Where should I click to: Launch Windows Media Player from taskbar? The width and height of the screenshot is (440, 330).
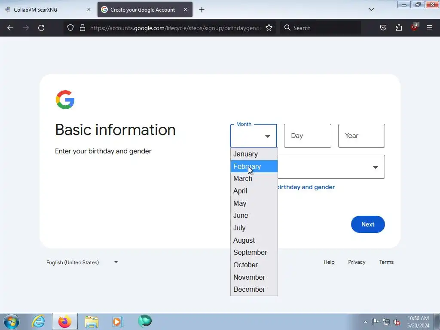tap(118, 321)
